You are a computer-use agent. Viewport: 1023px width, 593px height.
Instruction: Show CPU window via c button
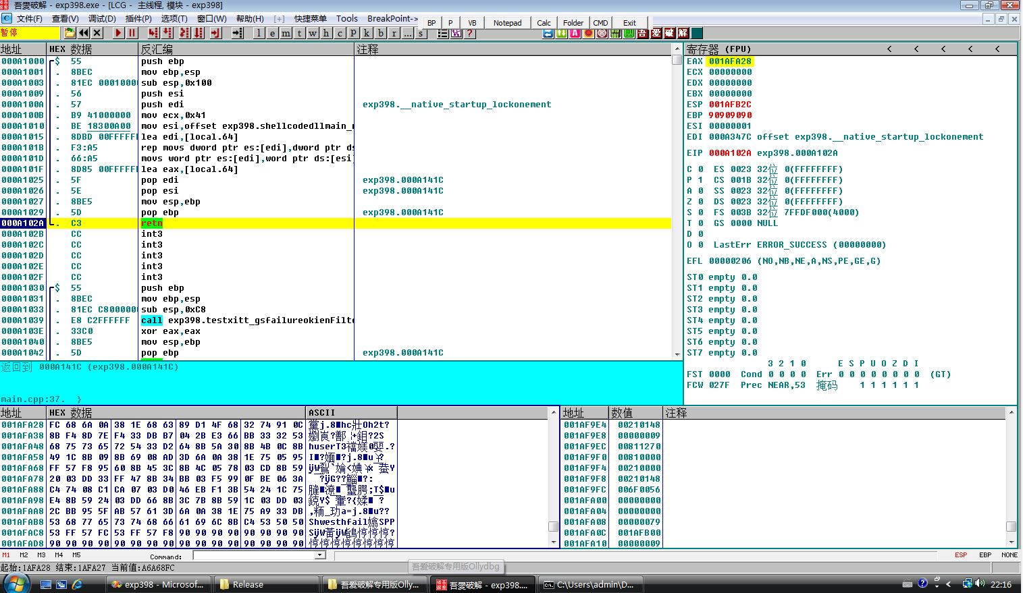click(x=340, y=32)
